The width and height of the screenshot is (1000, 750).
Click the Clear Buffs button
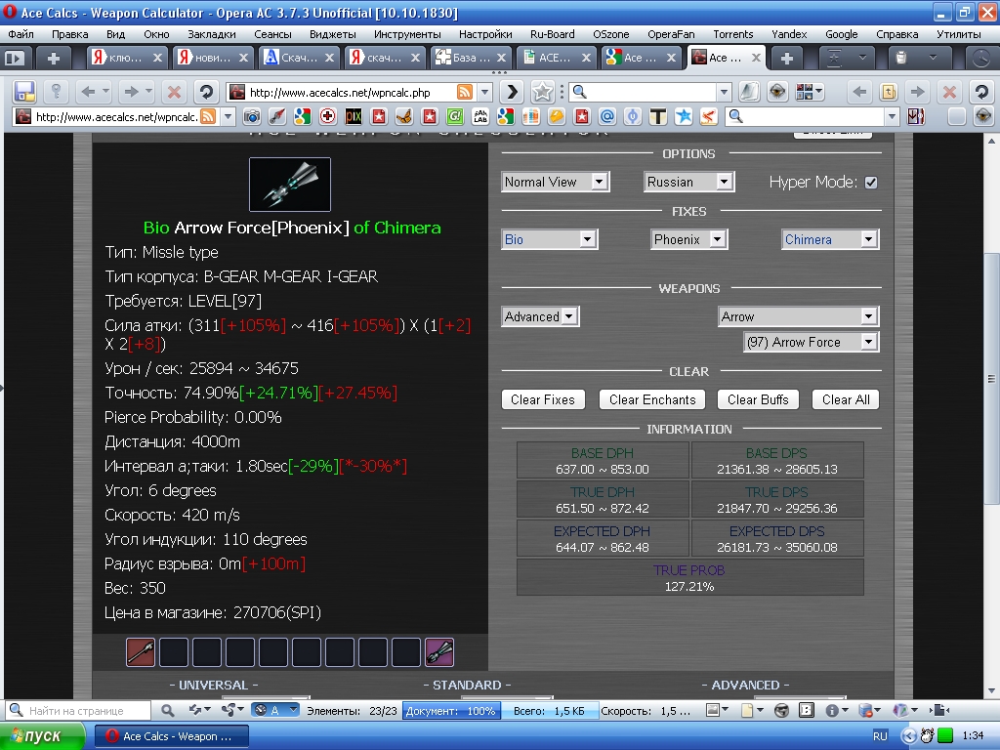758,399
